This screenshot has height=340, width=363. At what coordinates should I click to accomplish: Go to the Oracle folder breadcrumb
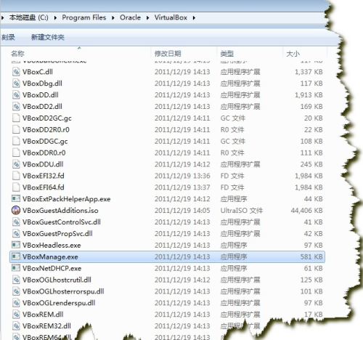(x=130, y=17)
